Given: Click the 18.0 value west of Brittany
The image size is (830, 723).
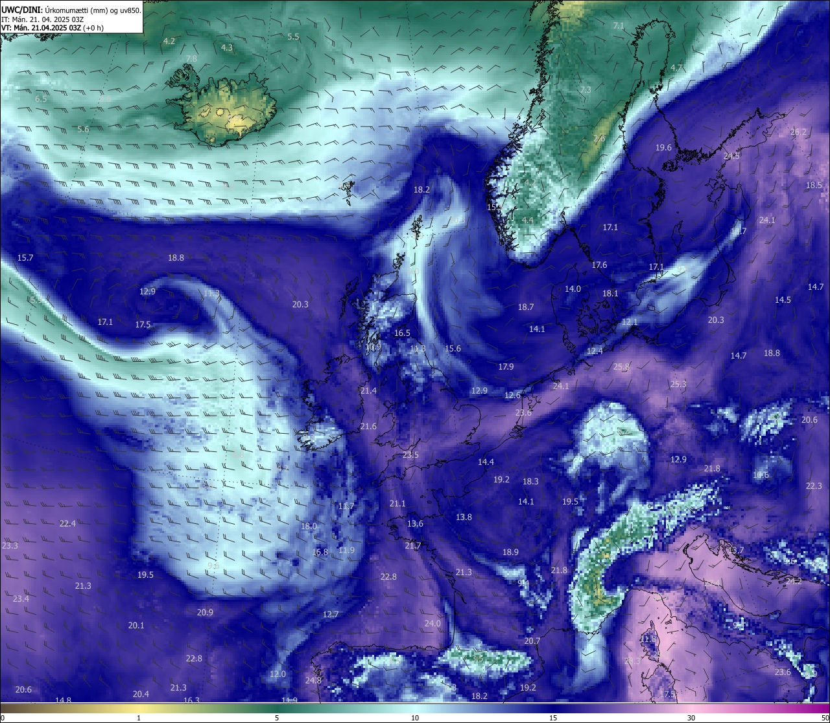Looking at the screenshot, I should click(x=309, y=527).
